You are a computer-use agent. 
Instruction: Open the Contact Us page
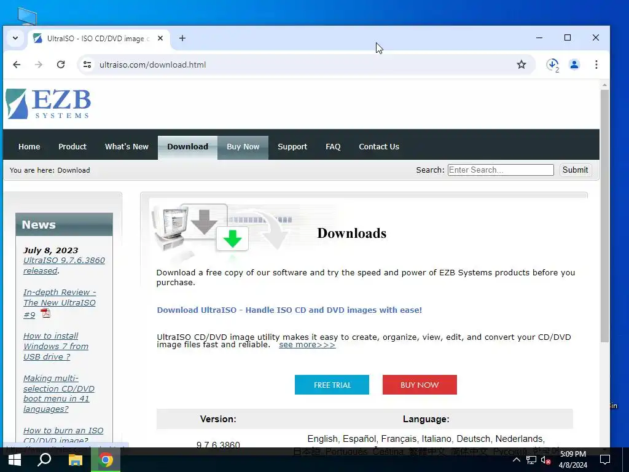click(379, 147)
